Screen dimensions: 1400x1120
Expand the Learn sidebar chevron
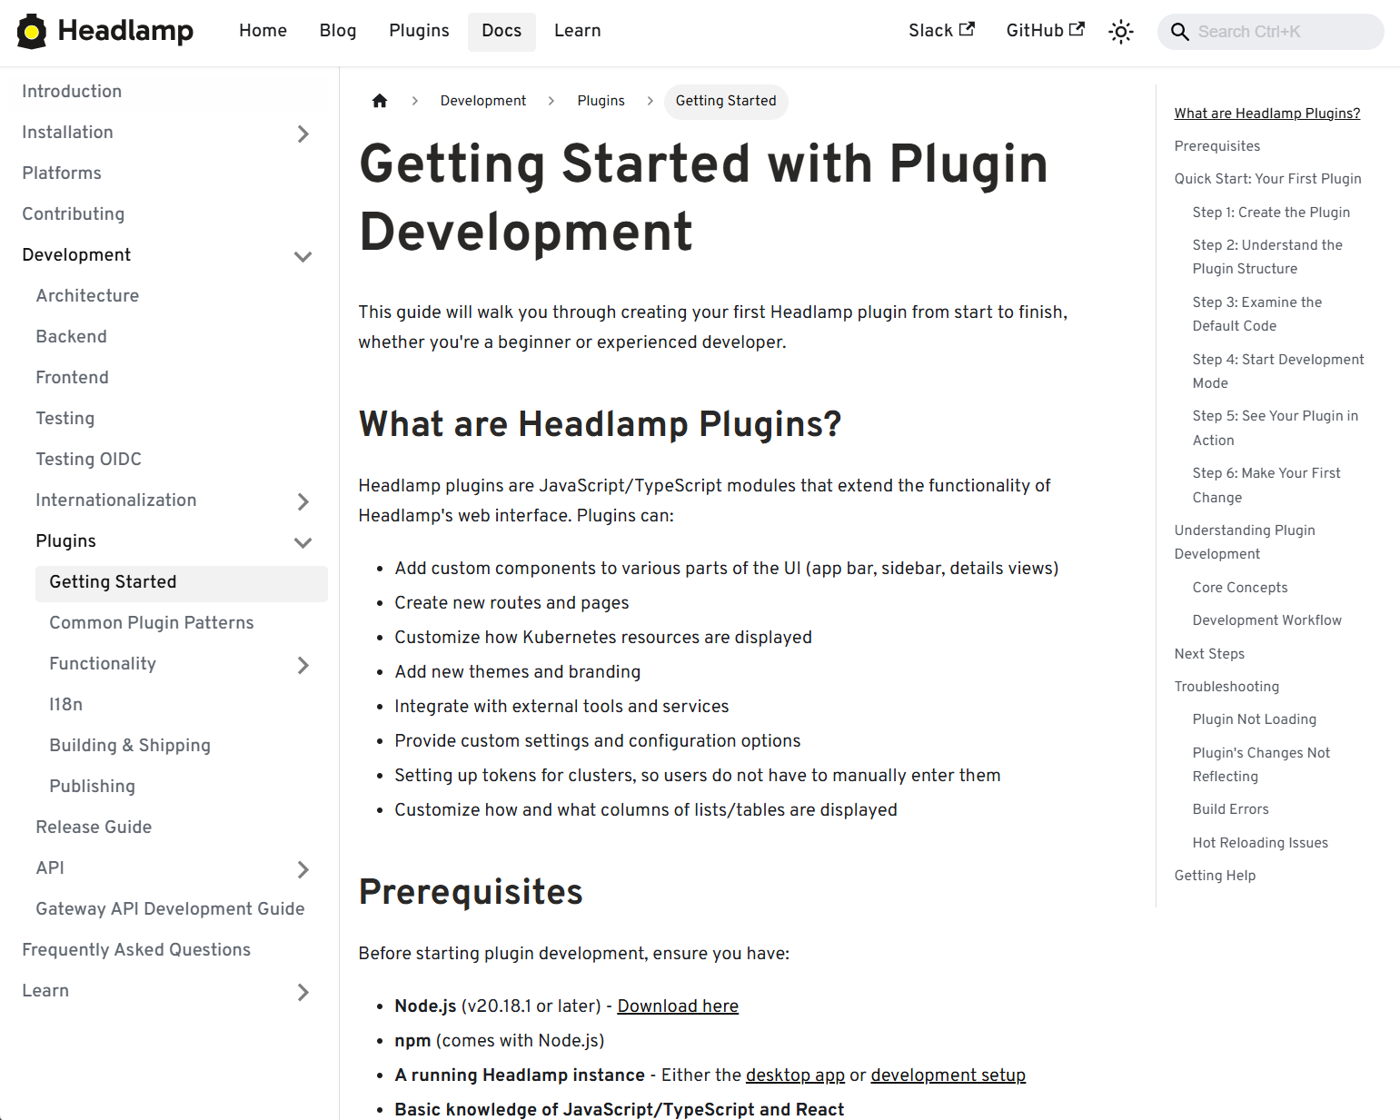(x=303, y=992)
